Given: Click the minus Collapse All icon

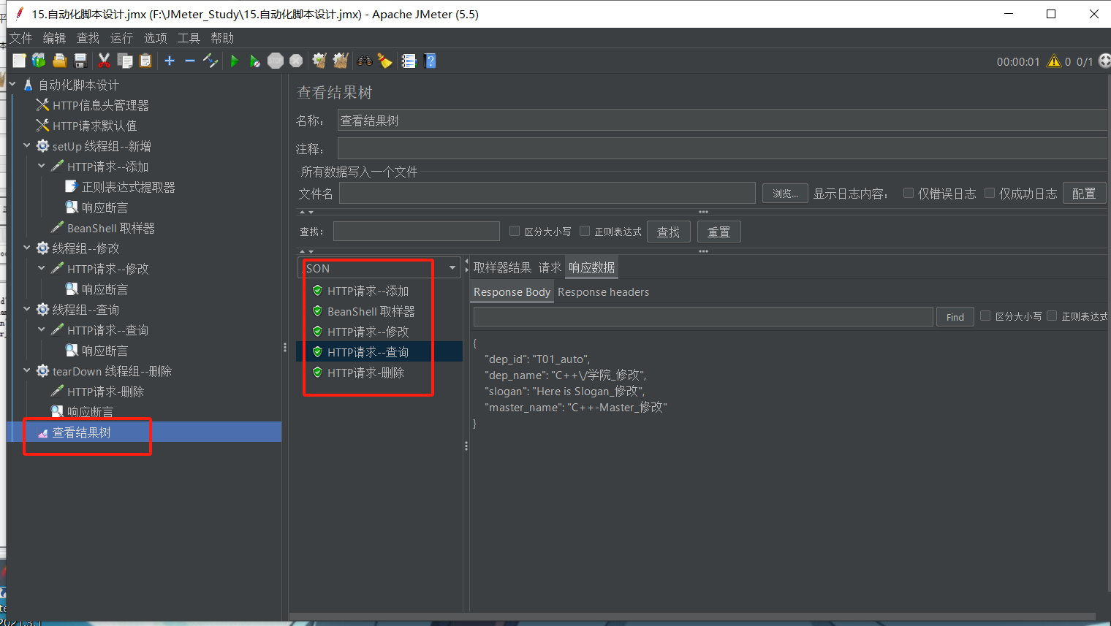Looking at the screenshot, I should pyautogui.click(x=190, y=61).
